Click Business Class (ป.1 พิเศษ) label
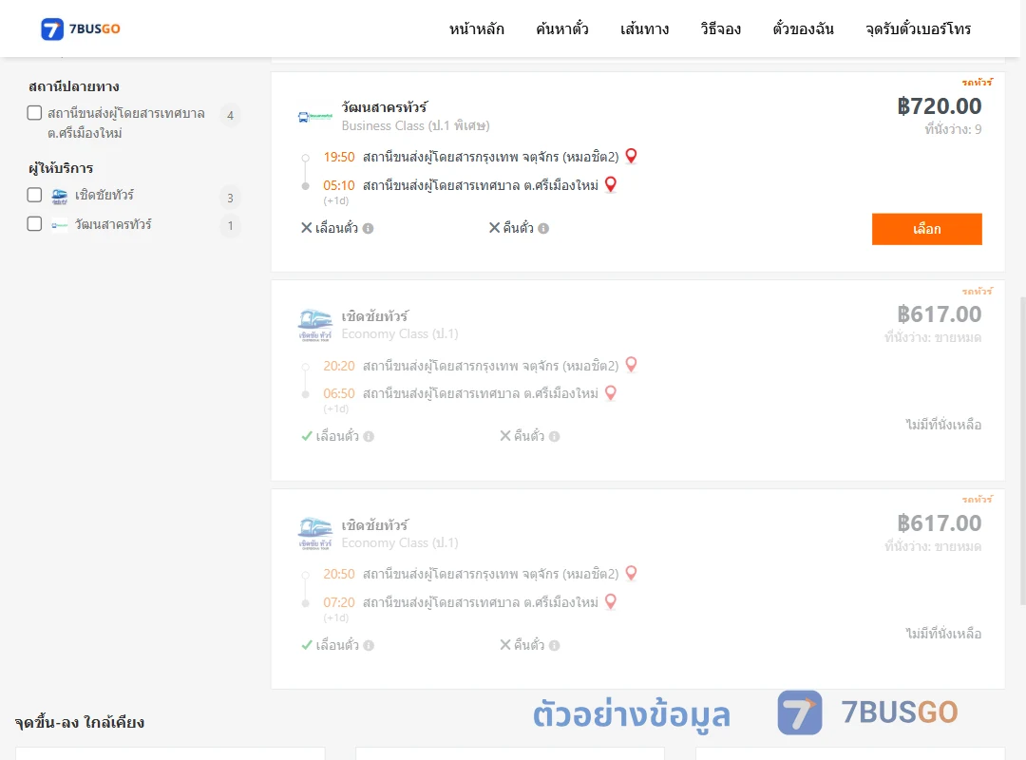The image size is (1026, 760). (415, 125)
